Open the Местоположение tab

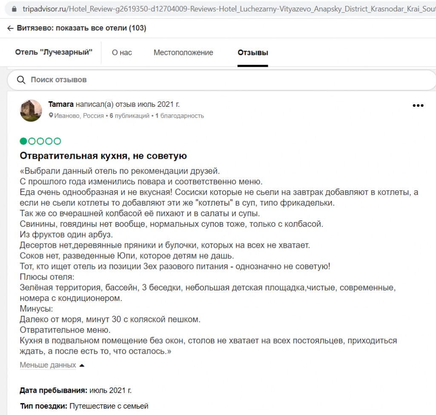coord(183,53)
